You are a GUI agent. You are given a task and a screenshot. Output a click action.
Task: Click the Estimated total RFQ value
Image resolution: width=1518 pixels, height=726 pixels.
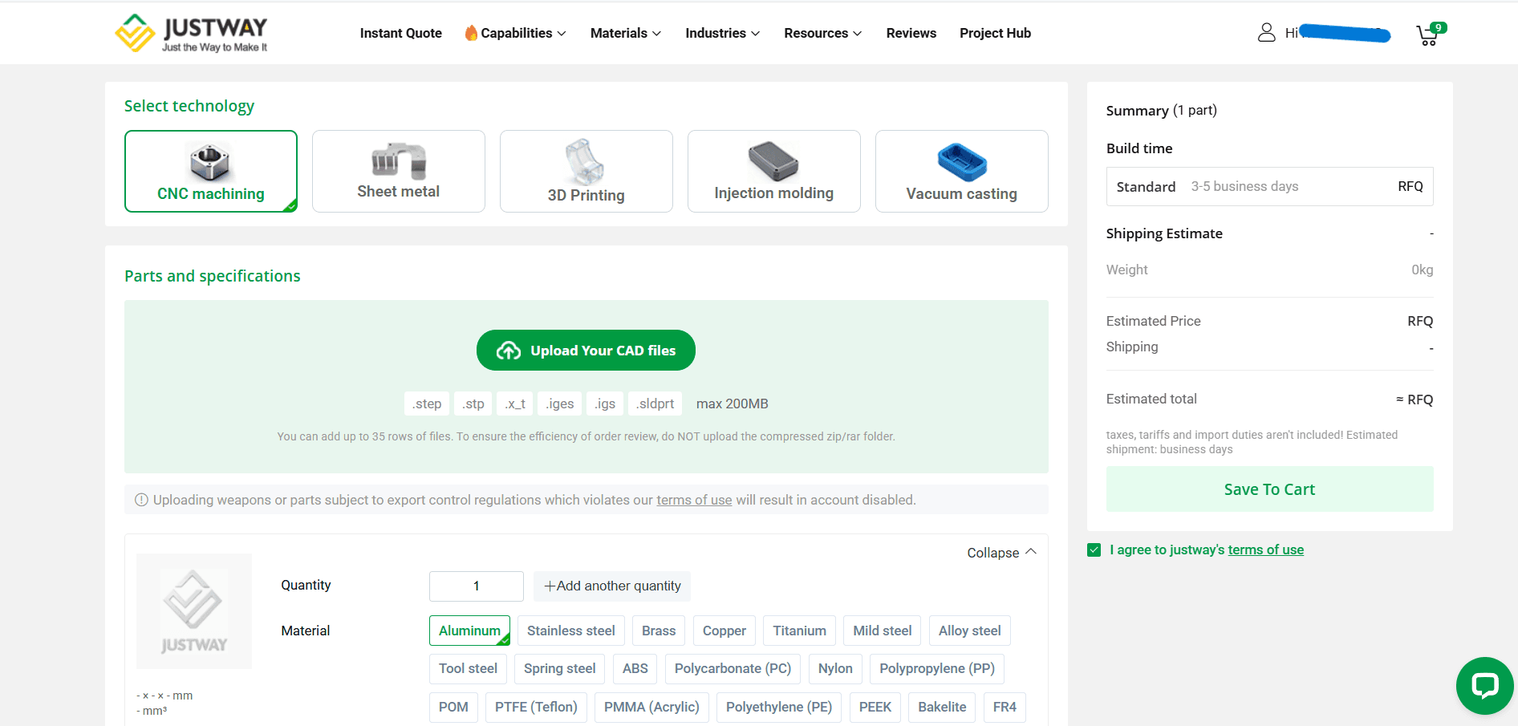tap(1414, 400)
